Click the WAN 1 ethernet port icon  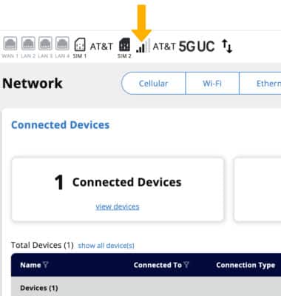[x=10, y=44]
